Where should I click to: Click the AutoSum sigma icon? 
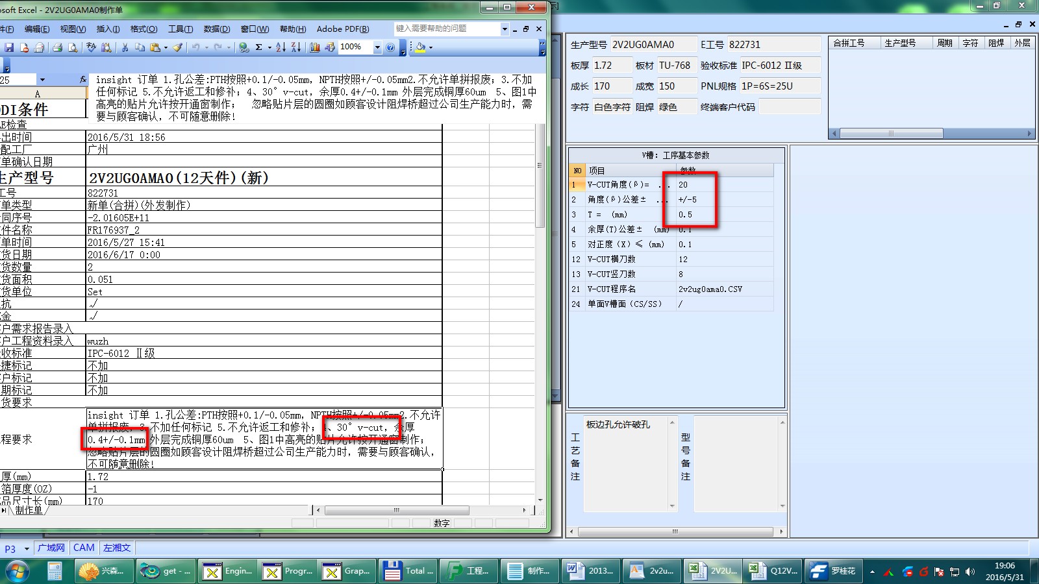tap(259, 47)
